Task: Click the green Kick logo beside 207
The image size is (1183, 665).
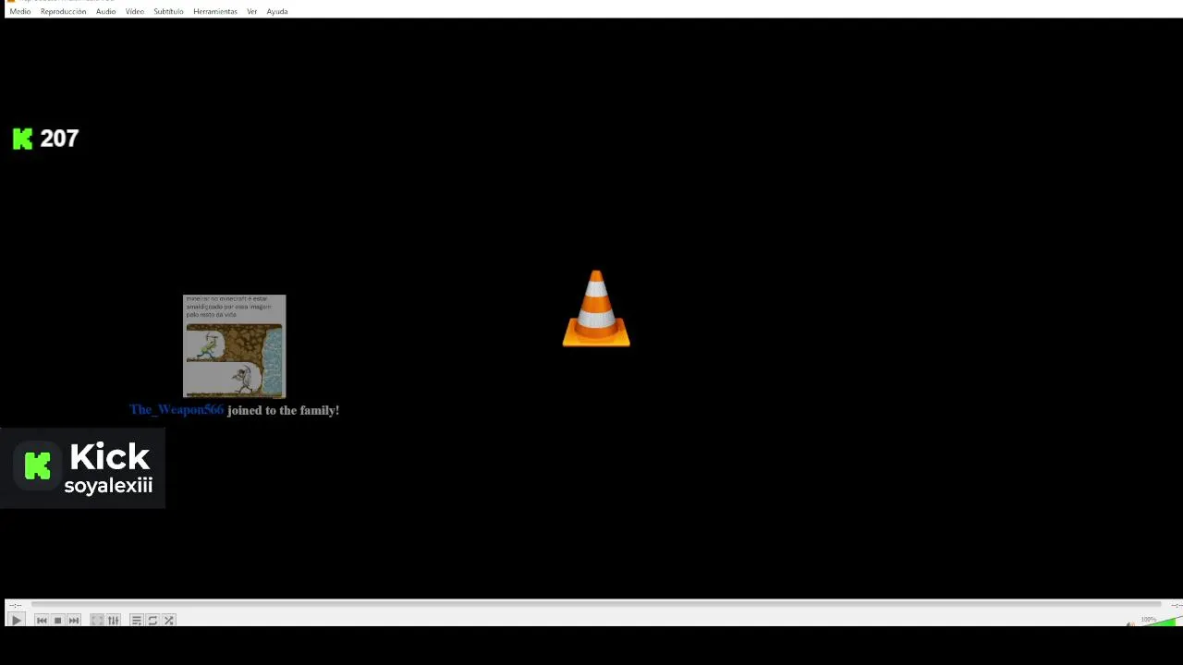Action: [x=22, y=139]
